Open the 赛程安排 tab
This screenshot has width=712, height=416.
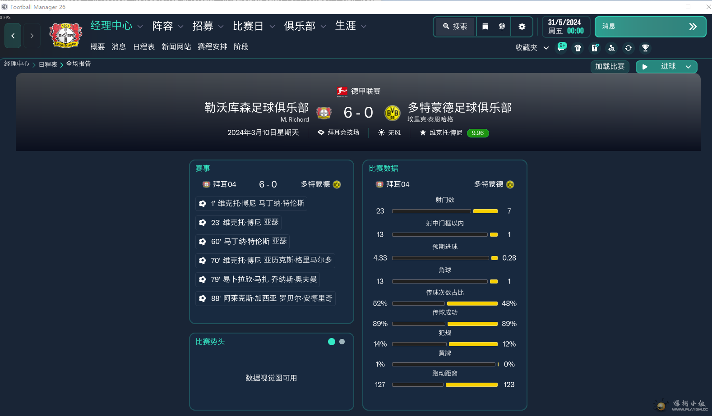coord(212,47)
